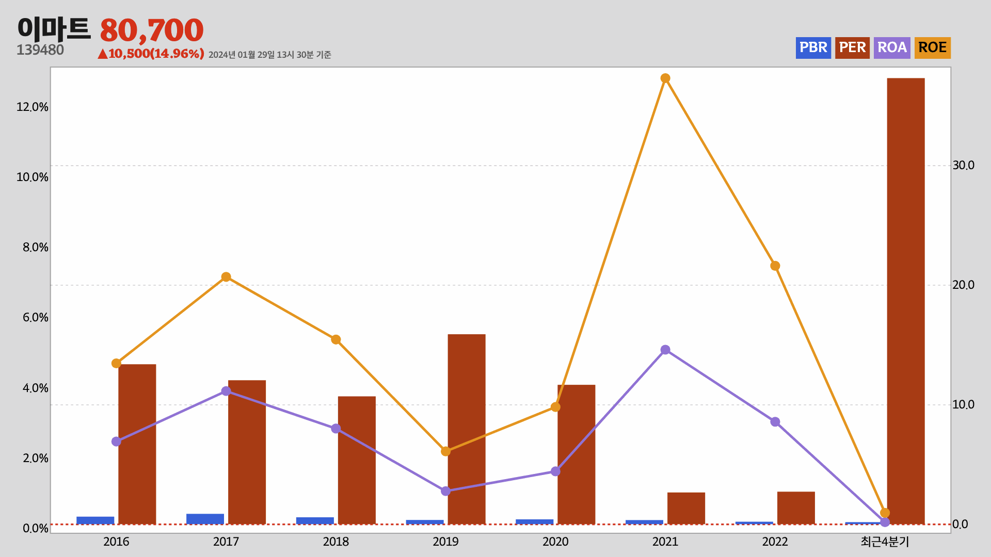The image size is (991, 557).
Task: Click the 2021 x-axis label
Action: pyautogui.click(x=665, y=542)
